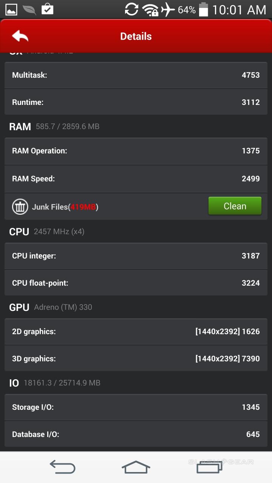Select the CPU integer score row
This screenshot has width=272, height=483.
pyautogui.click(x=136, y=256)
